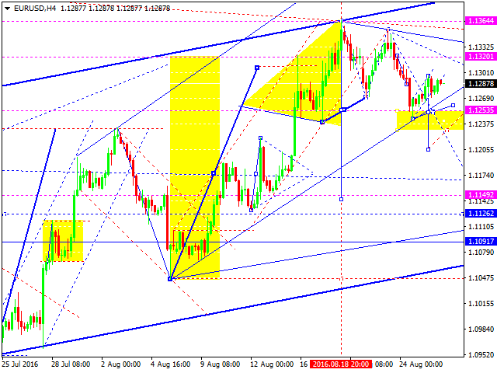This screenshot has width=497, height=373.
Task: Click the red 2016.08.18 20:00 time marker
Action: (x=341, y=364)
